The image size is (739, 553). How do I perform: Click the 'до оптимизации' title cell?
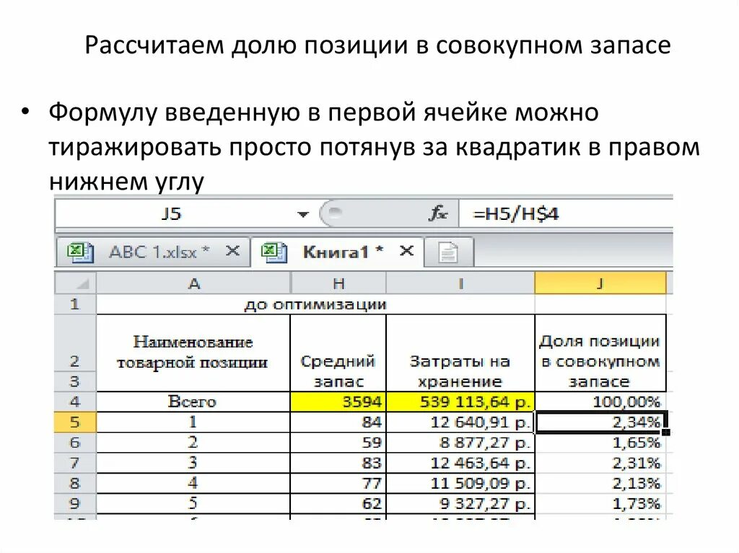pos(315,304)
